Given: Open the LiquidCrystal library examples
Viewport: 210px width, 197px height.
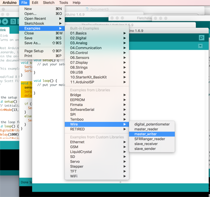Looking at the screenshot, I should [97, 152].
